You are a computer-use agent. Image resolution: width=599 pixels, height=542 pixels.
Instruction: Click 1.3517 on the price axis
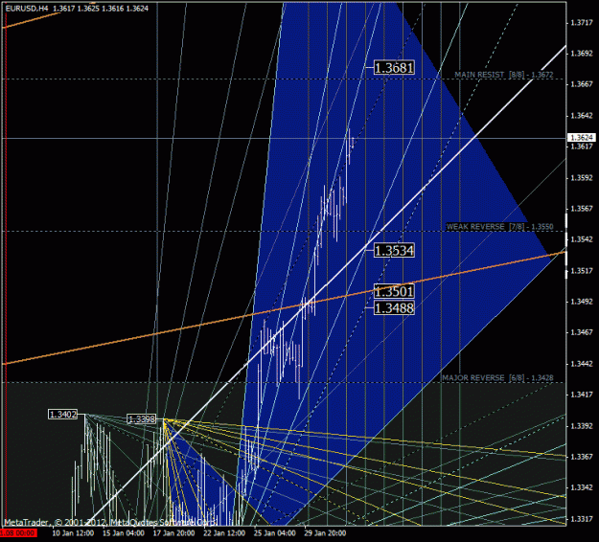pyautogui.click(x=582, y=271)
